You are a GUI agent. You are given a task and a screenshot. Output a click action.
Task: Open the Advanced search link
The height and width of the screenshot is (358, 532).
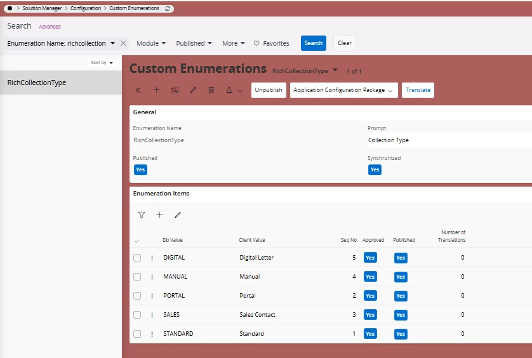pos(50,27)
